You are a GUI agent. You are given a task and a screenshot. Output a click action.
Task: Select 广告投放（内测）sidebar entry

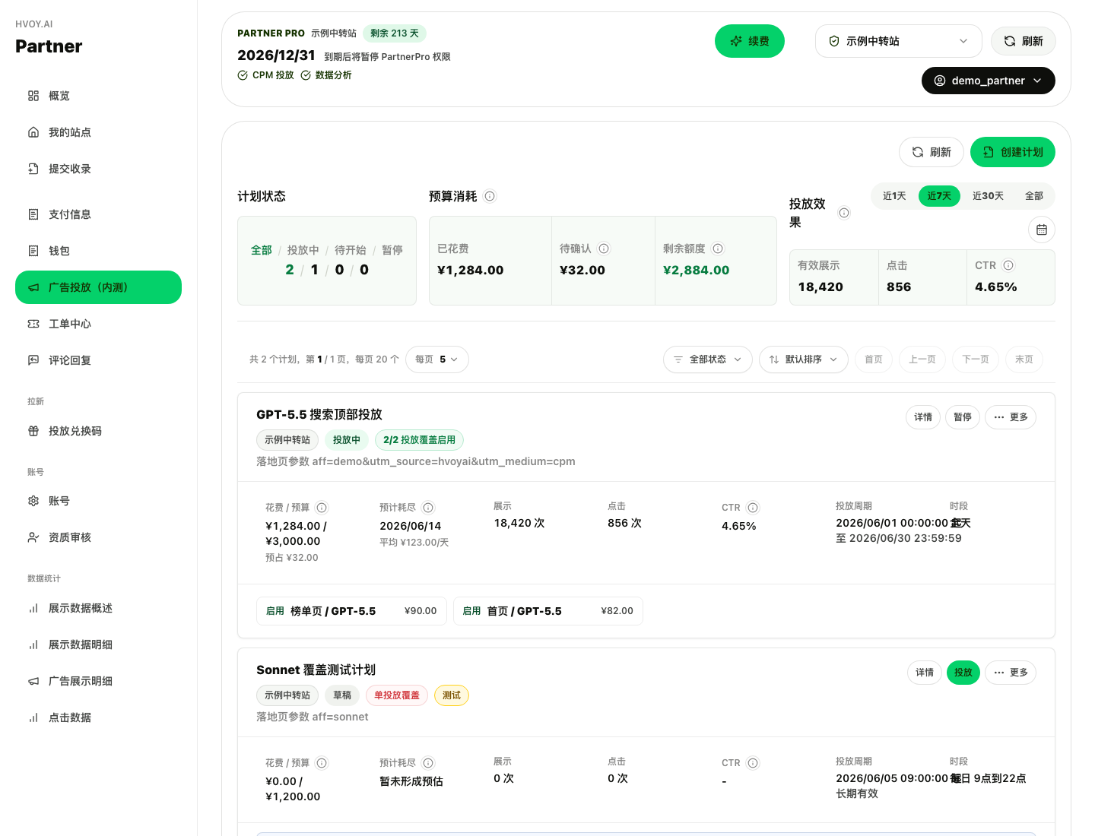pos(98,287)
